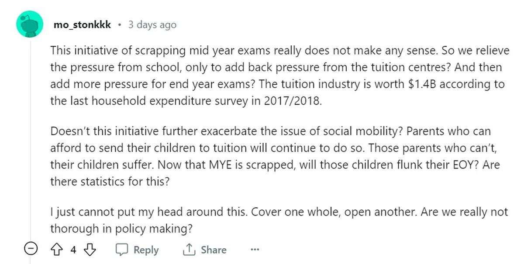Click the "EOY?" text in the comment

pos(444,165)
